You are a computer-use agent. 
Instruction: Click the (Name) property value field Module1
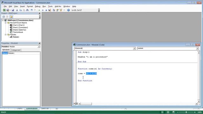click(x=24, y=53)
